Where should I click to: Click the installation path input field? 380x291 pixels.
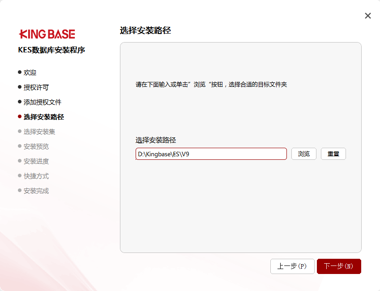click(211, 154)
